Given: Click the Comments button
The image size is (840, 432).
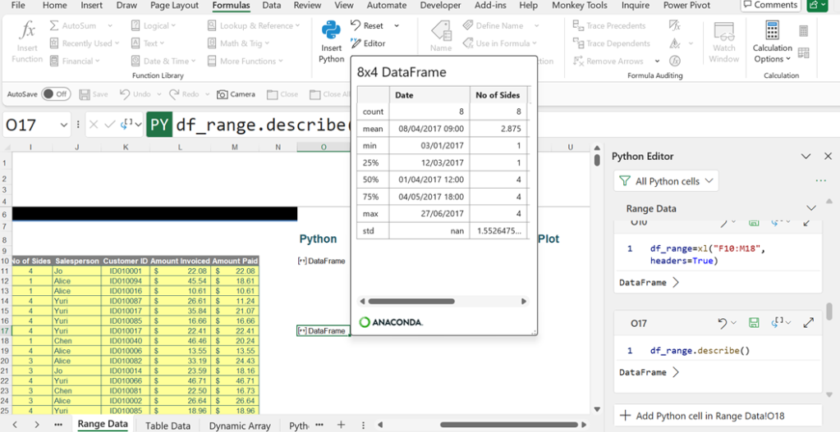Looking at the screenshot, I should point(770,5).
